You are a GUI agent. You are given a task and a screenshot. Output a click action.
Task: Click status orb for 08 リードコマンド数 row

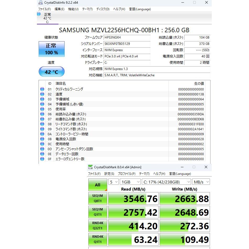click(x=42, y=124)
